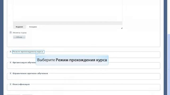Expand the Режим прохождения курса section arrow
Image resolution: width=170 pixels, height=95 pixels.
pyautogui.click(x=10, y=52)
